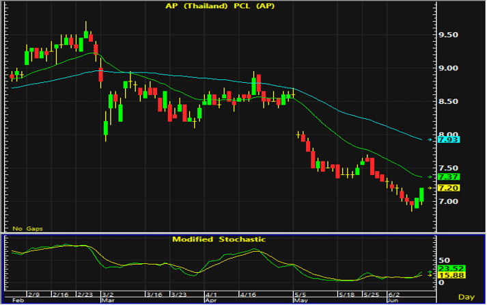This screenshot has height=305, width=487.
Task: Click the 5/18 date marker
Action: (x=346, y=294)
